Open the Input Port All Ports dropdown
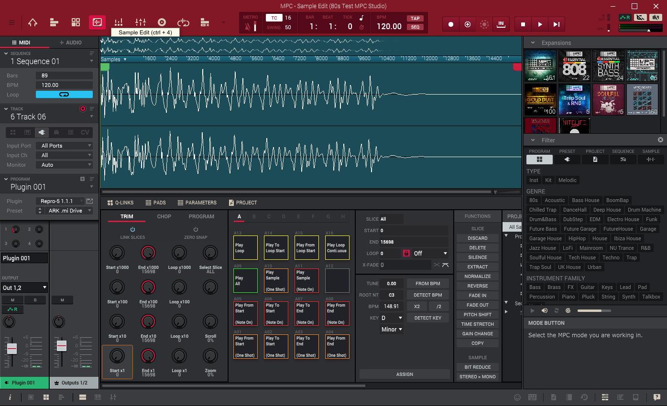 point(64,146)
